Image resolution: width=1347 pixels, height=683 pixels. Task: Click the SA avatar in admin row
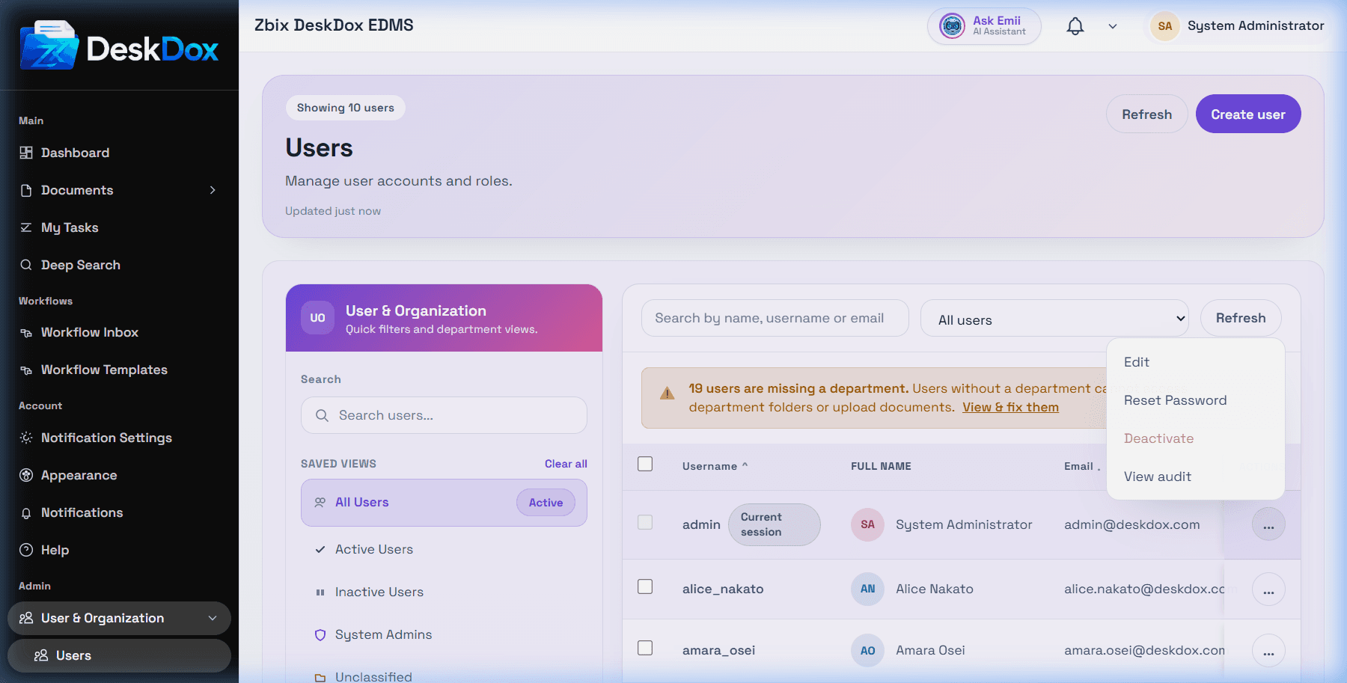point(867,524)
